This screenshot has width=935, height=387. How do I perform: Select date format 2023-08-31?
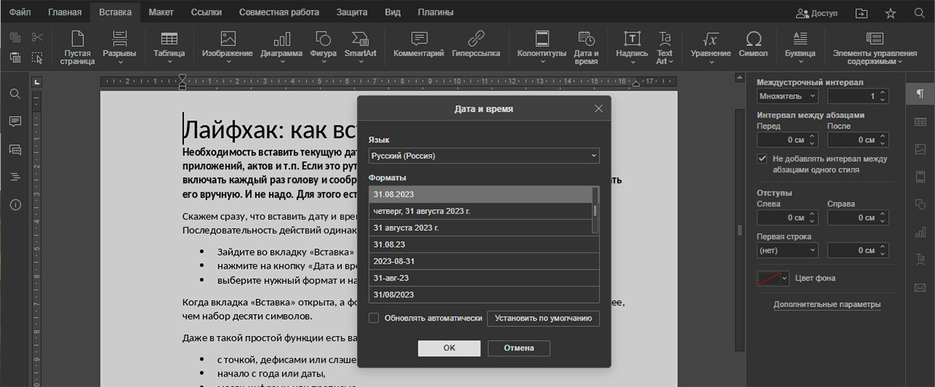[484, 261]
